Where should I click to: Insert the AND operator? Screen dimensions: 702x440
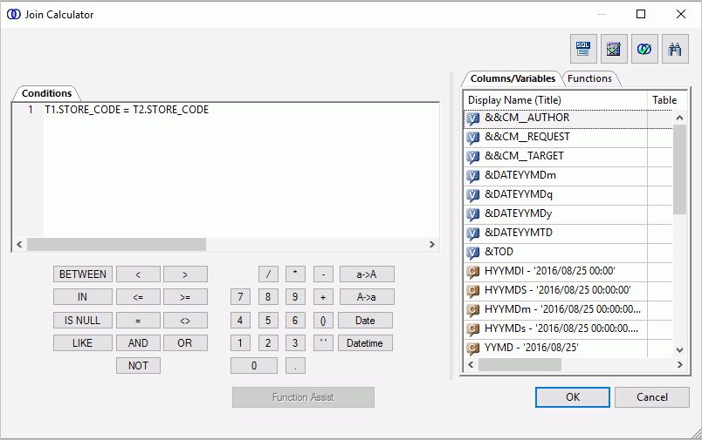(x=138, y=343)
